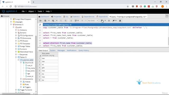Open the Find options dropdown arrow

tap(57, 21)
